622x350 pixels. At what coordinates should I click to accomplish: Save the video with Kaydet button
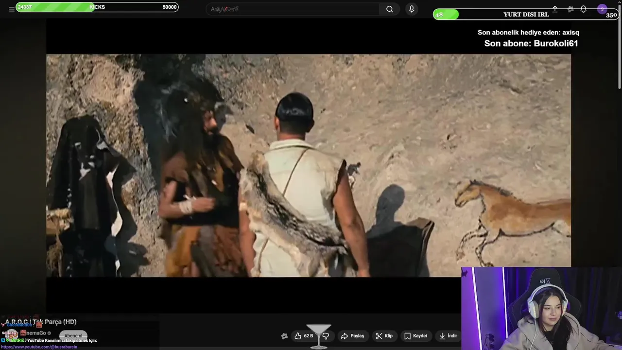click(416, 336)
